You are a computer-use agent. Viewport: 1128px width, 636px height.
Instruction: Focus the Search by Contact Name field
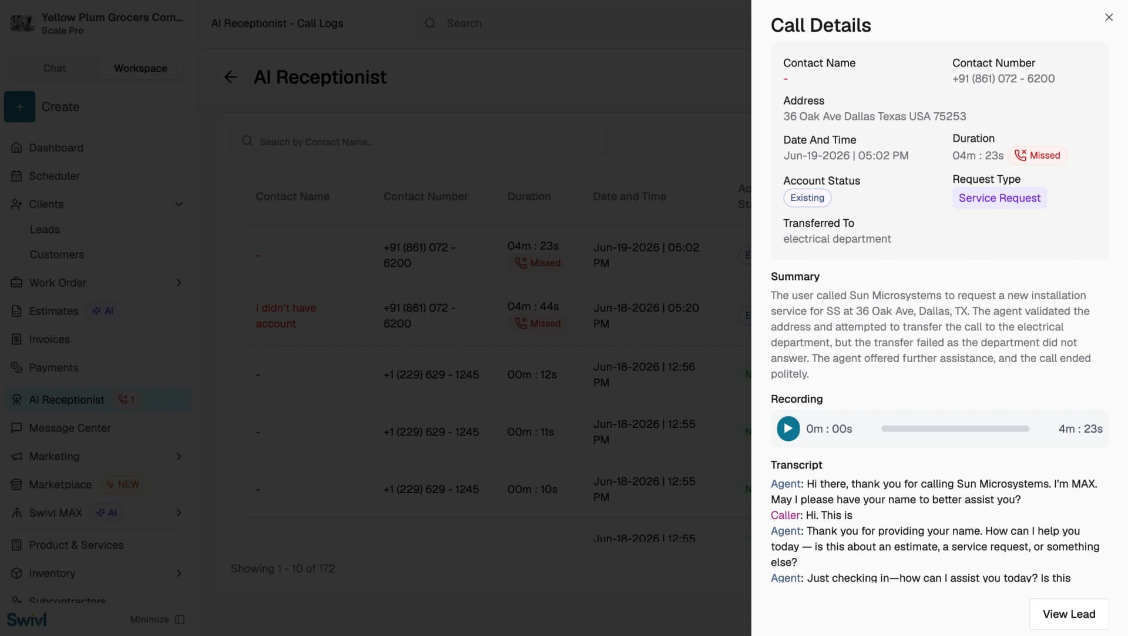coord(419,141)
